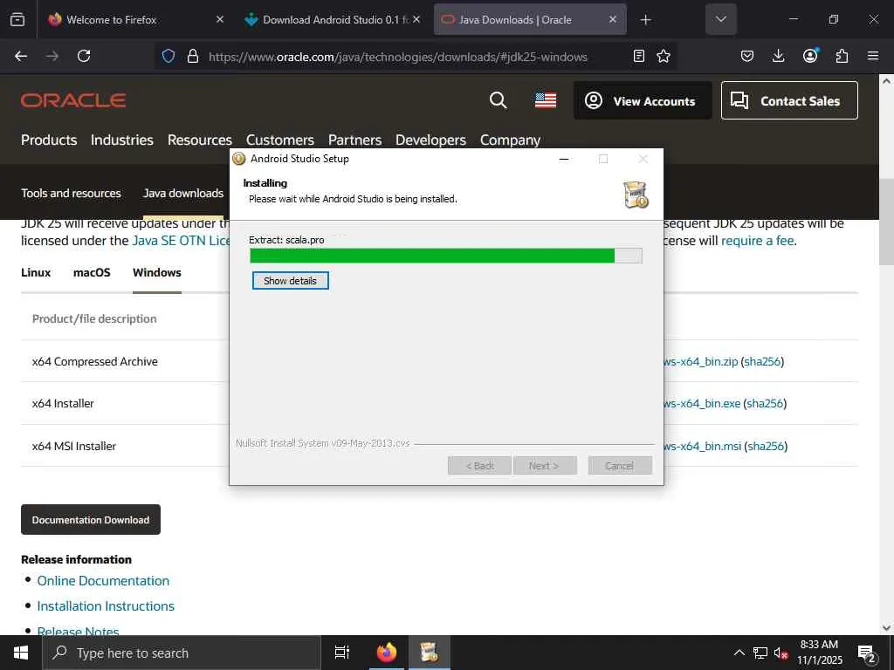The image size is (894, 670).
Task: Bookmark this page with star icon
Action: pos(664,56)
